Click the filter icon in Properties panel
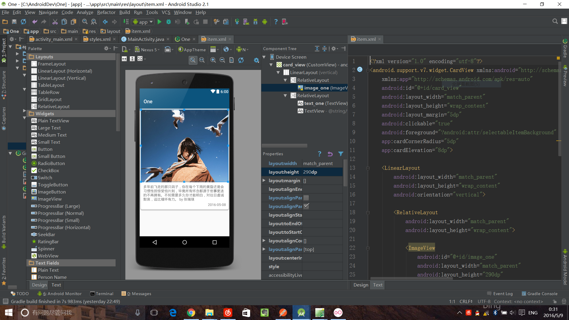The height and width of the screenshot is (320, 569). [341, 154]
